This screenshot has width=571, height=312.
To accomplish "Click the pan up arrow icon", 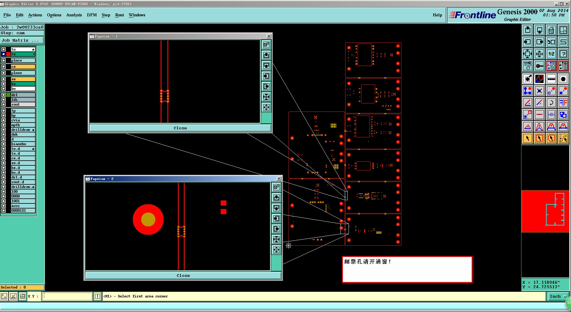I will pos(528,30).
